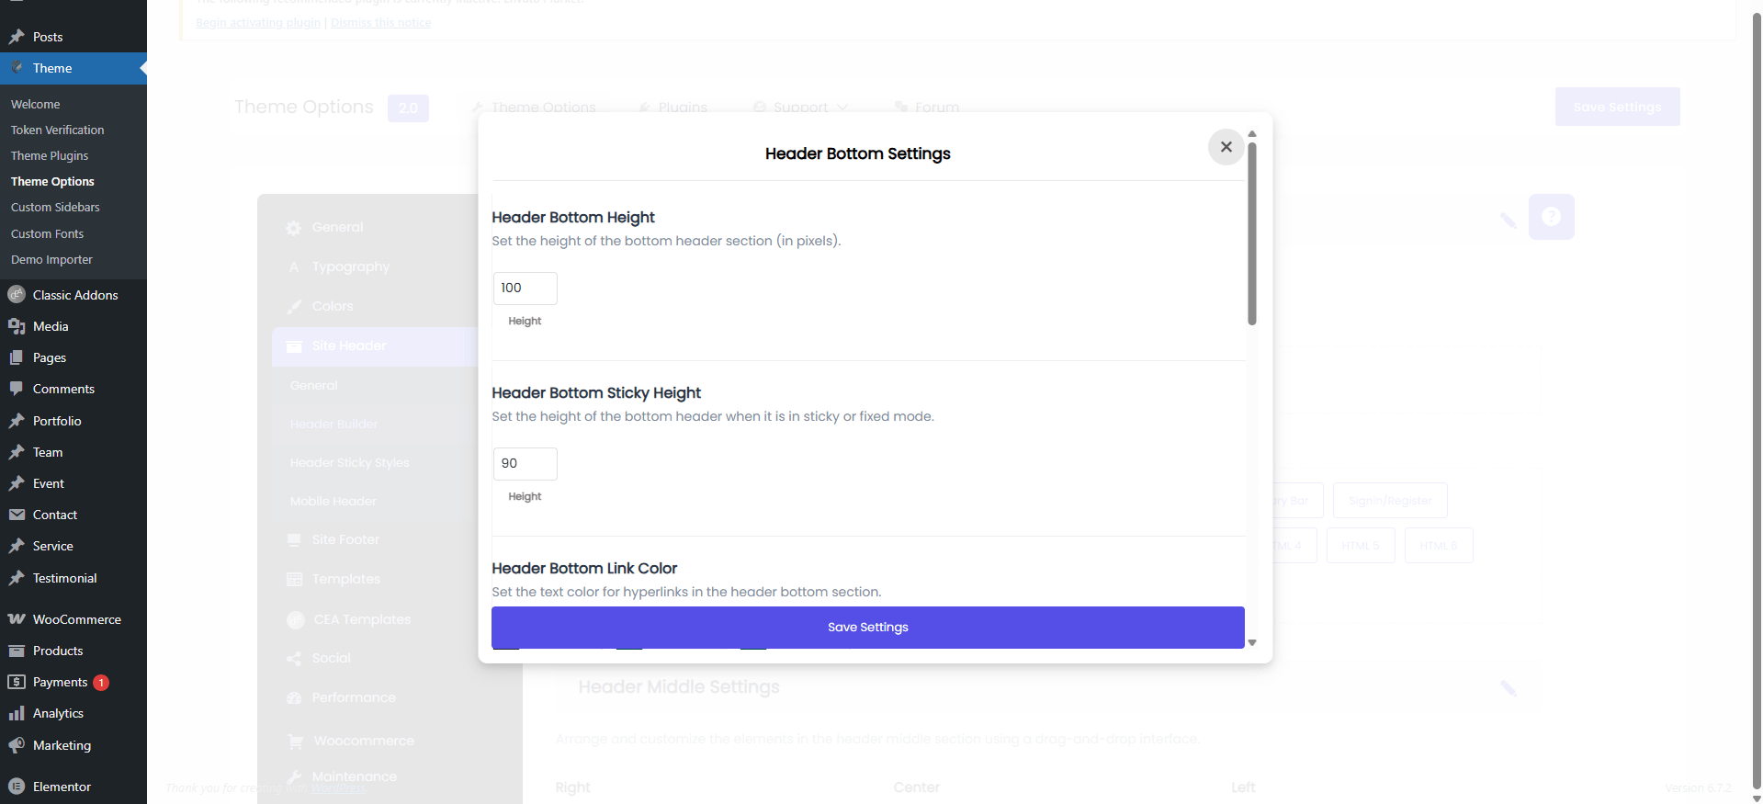This screenshot has height=804, width=1763.
Task: Click the Media icon in admin menu
Action: pyautogui.click(x=17, y=326)
